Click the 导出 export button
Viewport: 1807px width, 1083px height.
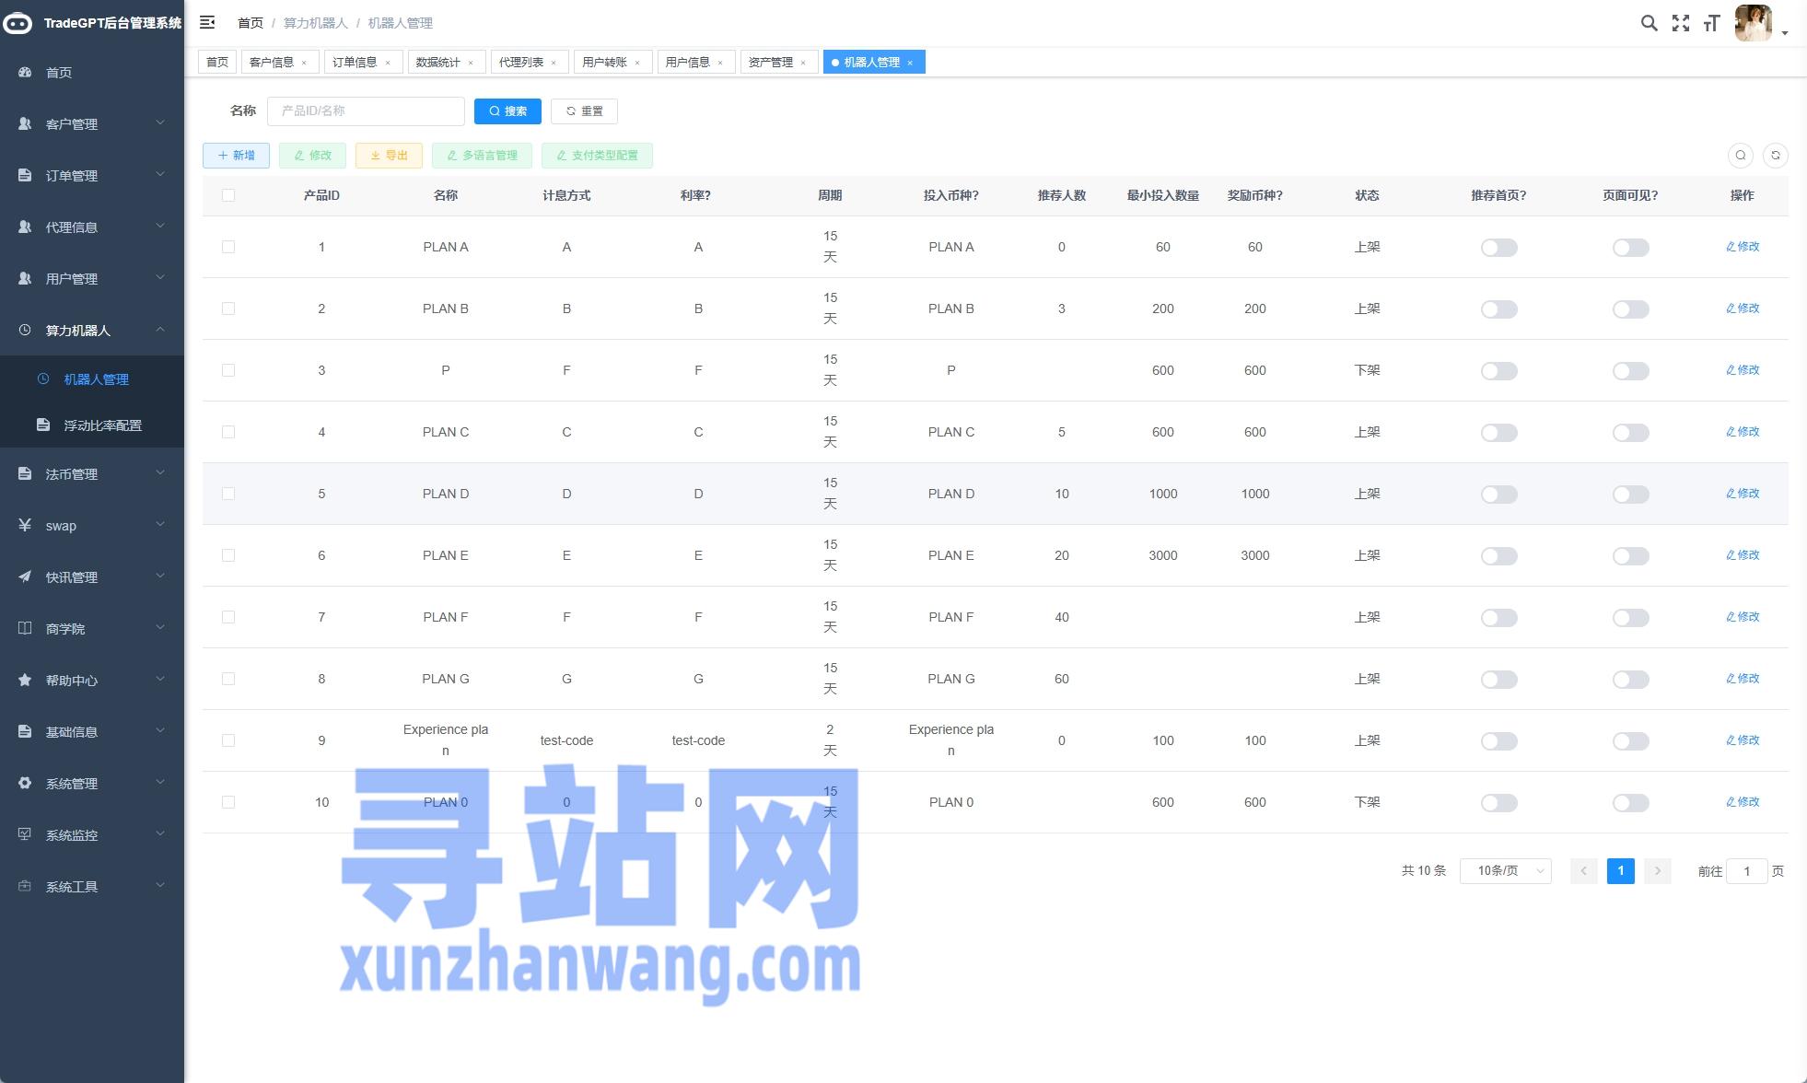389,156
